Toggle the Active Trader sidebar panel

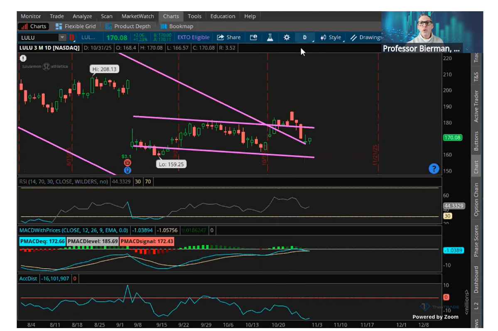point(476,106)
